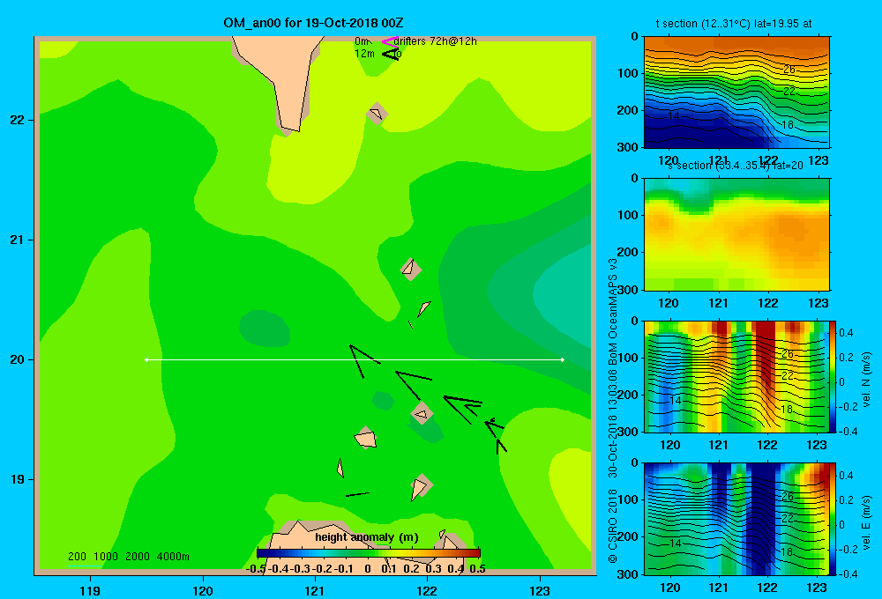
Task: Click the left endpoint of the white transect line
Action: (x=146, y=359)
